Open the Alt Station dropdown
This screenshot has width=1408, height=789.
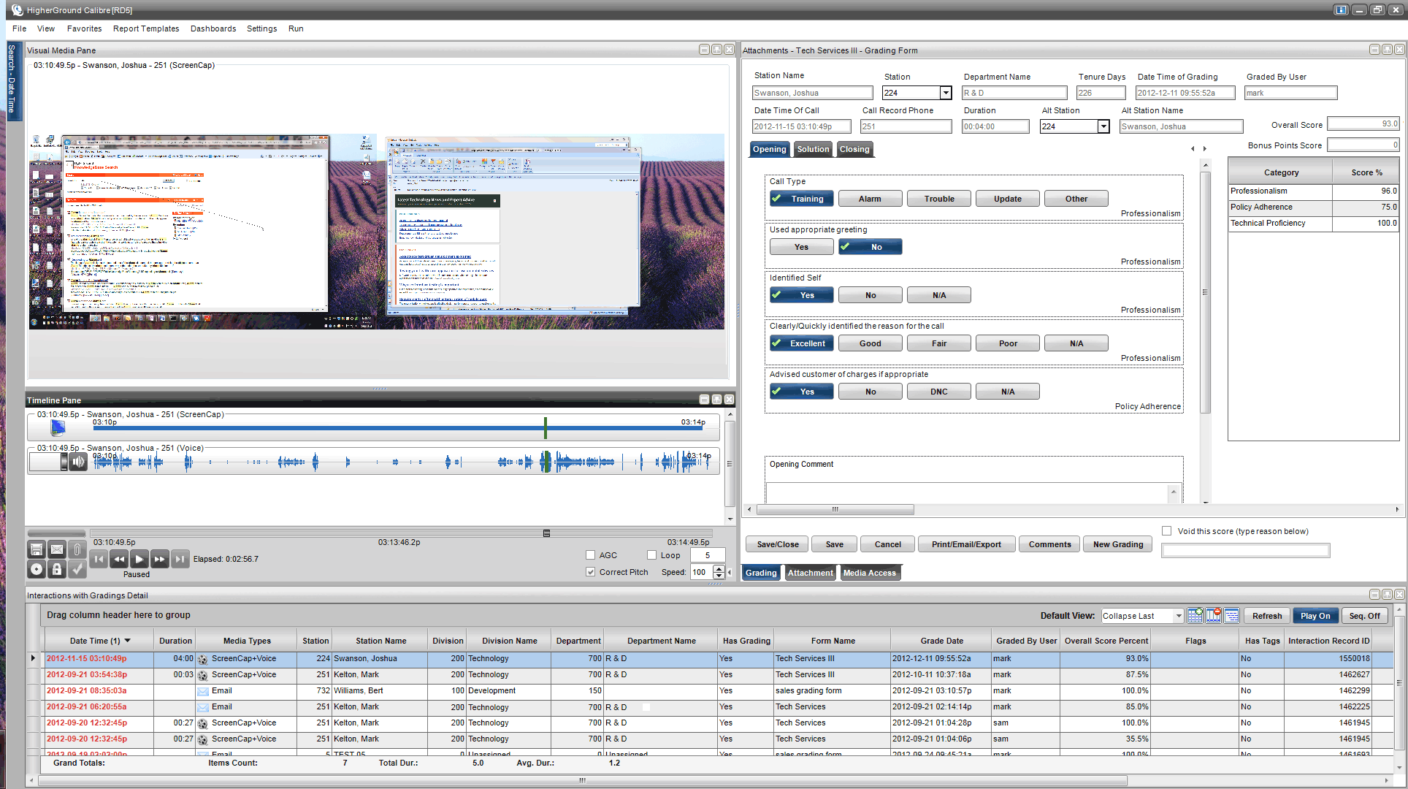pyautogui.click(x=1103, y=126)
